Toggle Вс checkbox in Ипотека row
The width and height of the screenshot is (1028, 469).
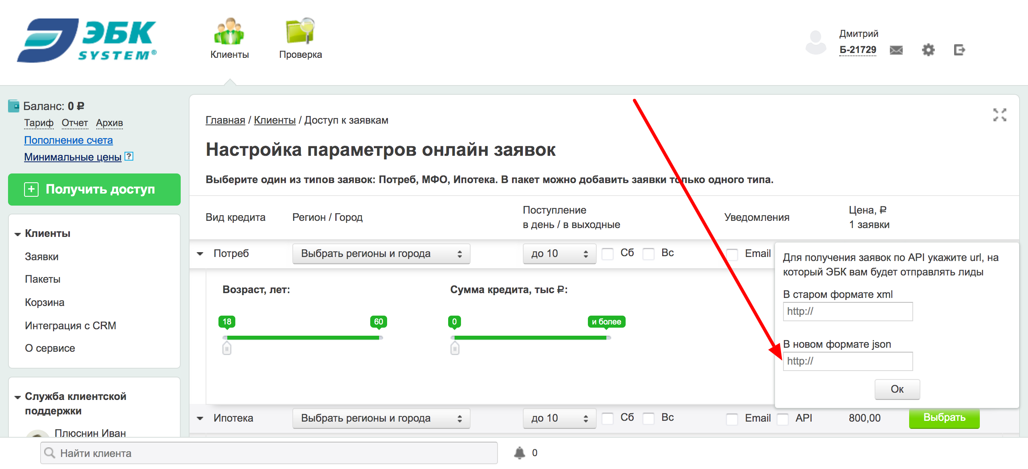tap(648, 418)
